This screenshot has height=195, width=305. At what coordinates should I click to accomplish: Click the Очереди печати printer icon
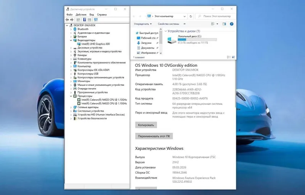coord(75,89)
